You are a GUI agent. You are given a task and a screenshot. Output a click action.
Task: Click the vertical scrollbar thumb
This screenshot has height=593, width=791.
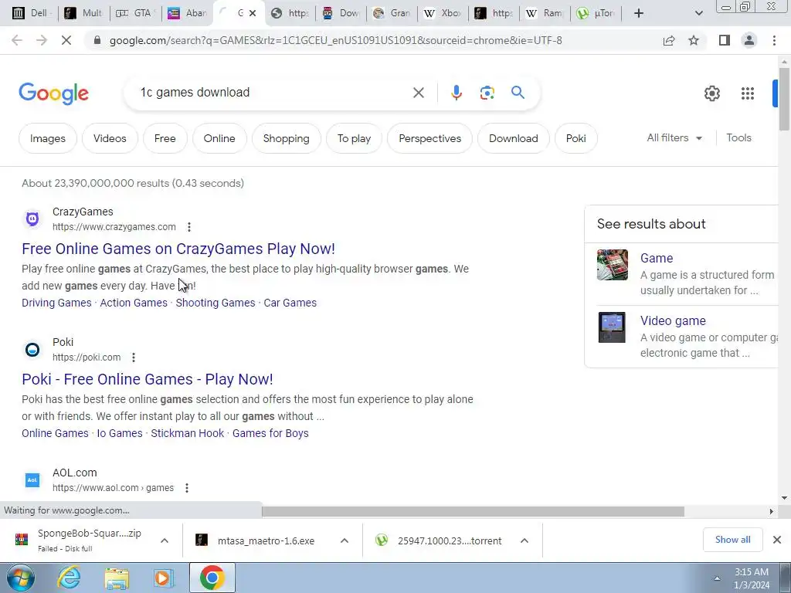[784, 98]
